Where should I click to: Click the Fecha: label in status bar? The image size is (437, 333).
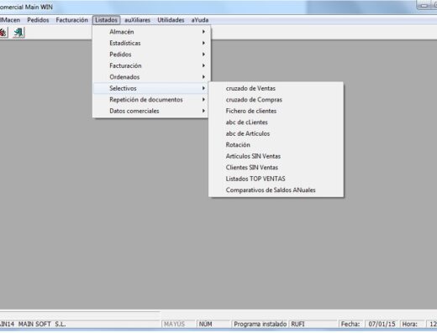[x=350, y=324]
